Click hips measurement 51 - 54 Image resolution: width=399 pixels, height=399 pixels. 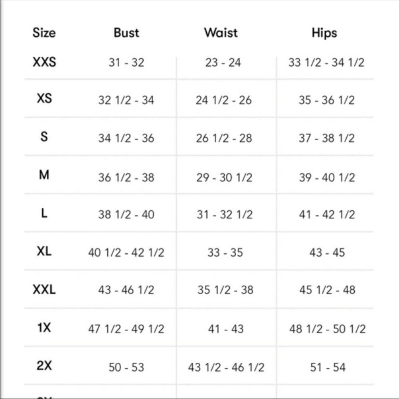click(328, 367)
